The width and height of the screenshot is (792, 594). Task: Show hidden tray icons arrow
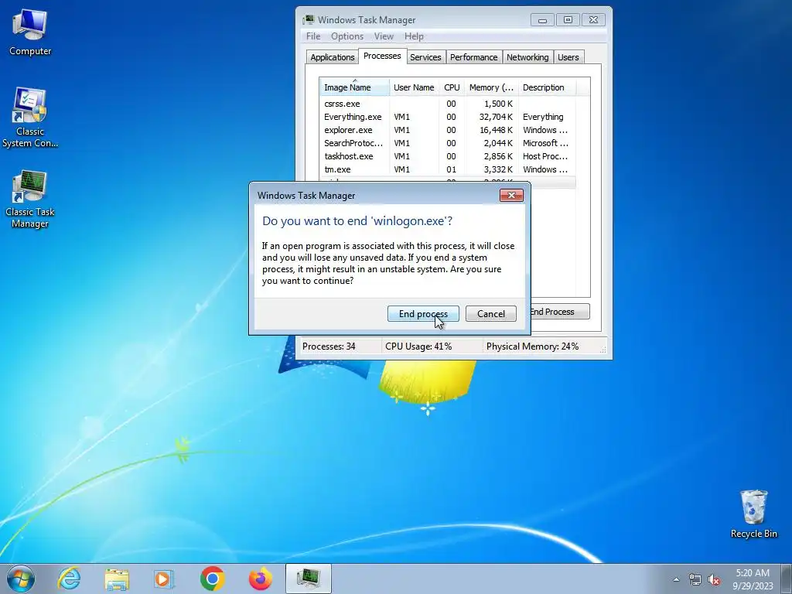[676, 579]
